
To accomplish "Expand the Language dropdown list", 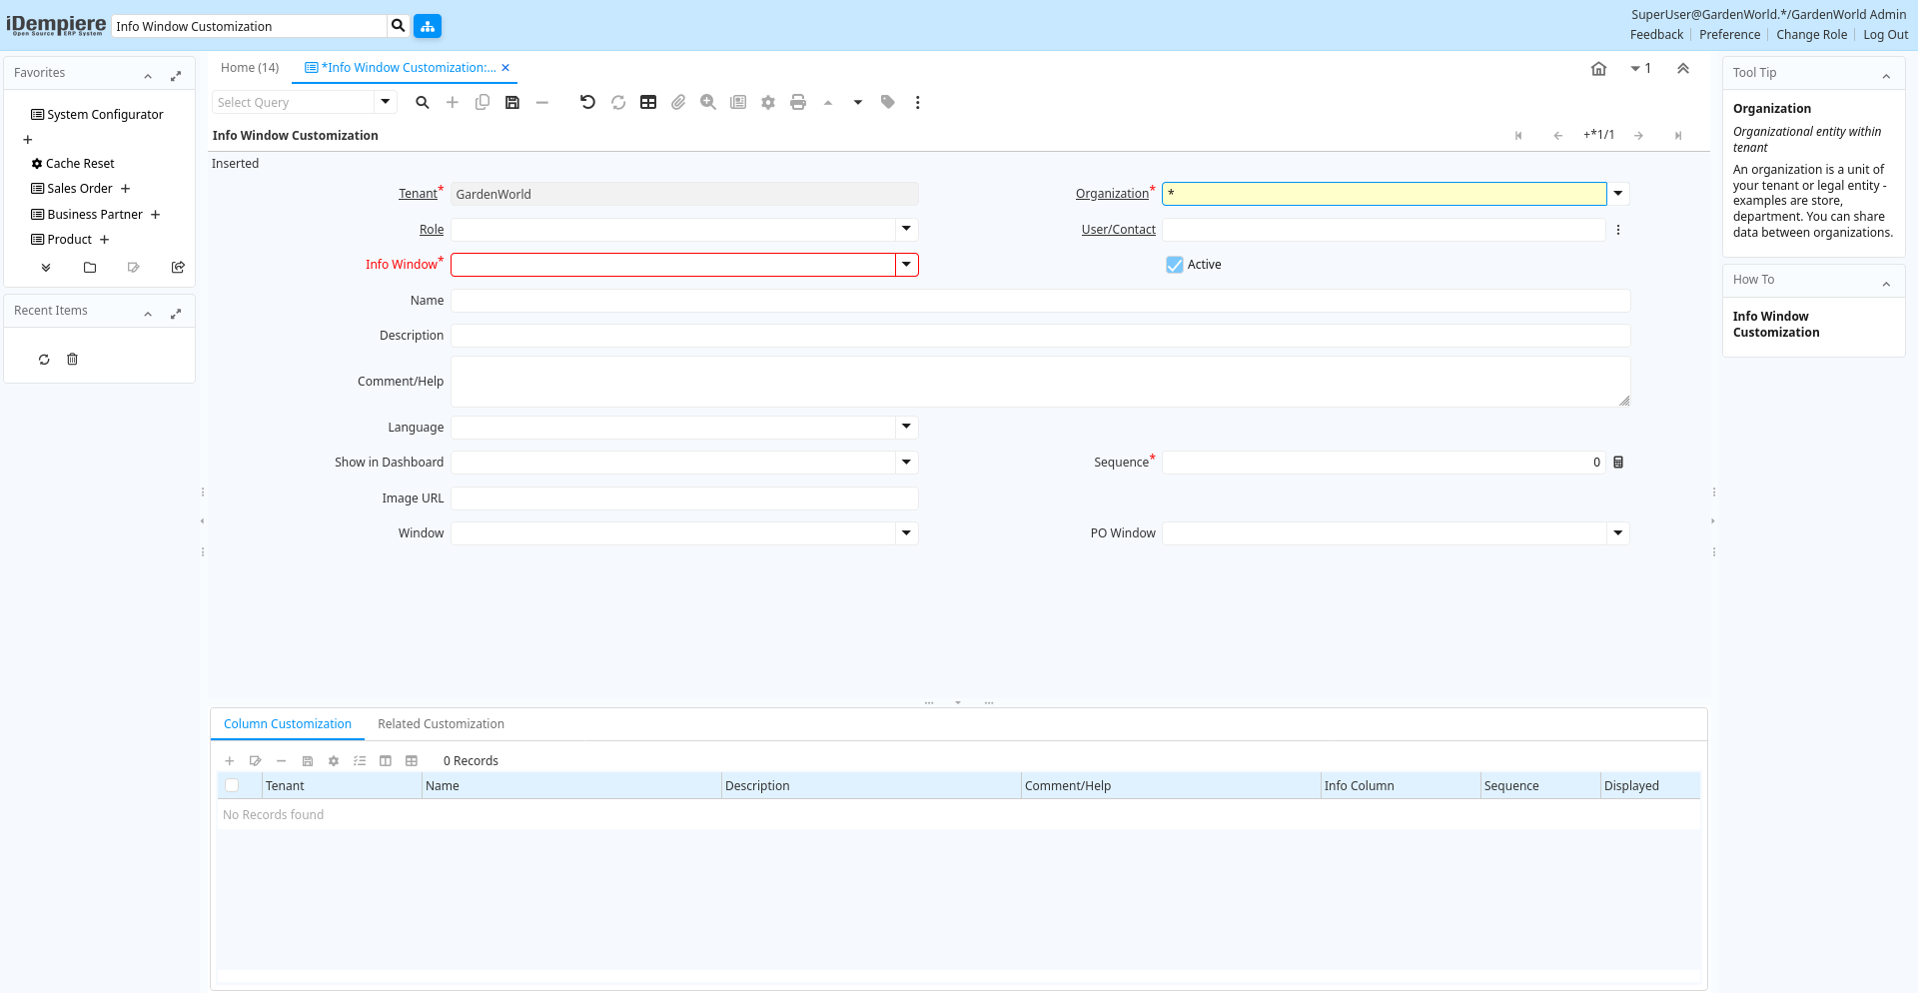I will coord(906,428).
